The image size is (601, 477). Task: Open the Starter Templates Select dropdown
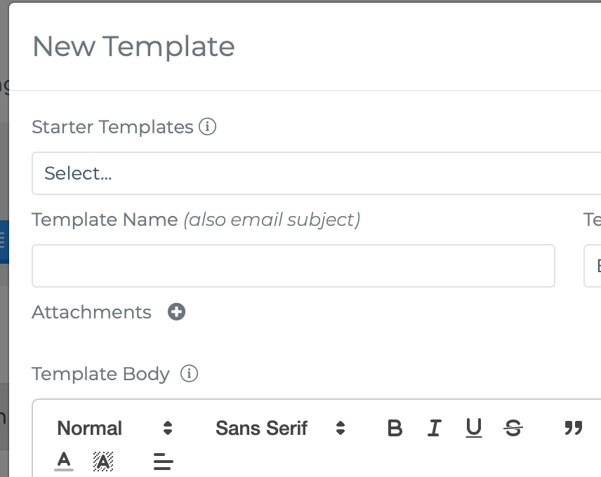(316, 173)
